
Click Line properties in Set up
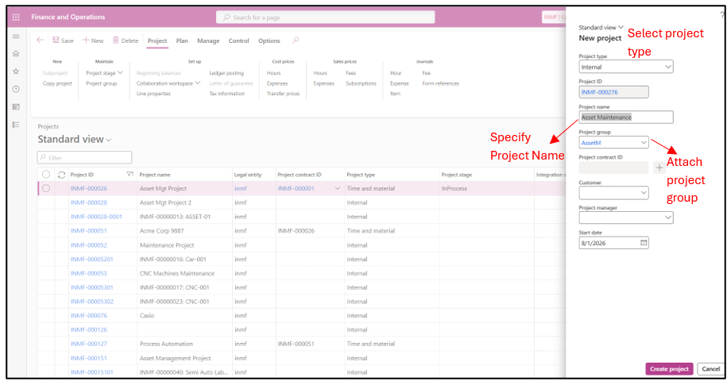click(x=153, y=94)
